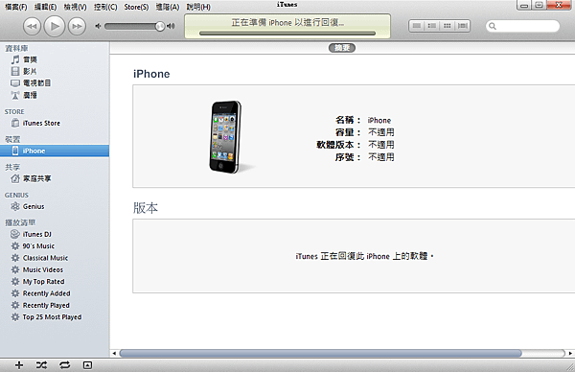Switch to grid view

click(x=448, y=26)
